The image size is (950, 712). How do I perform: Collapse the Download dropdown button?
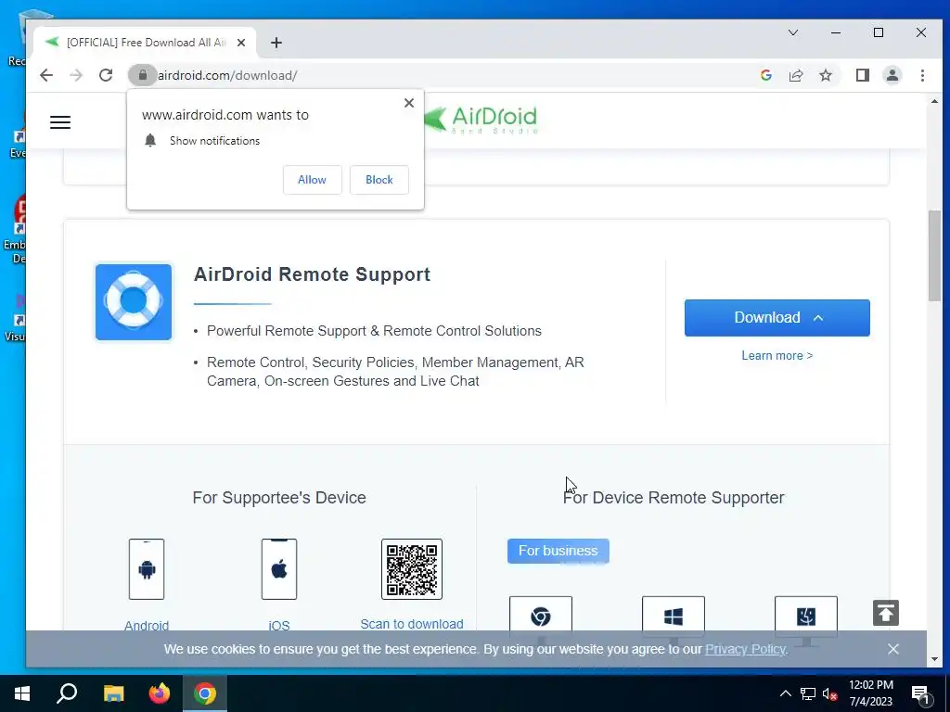point(777,318)
